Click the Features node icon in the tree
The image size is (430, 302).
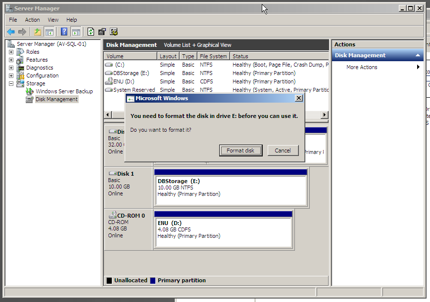20,60
